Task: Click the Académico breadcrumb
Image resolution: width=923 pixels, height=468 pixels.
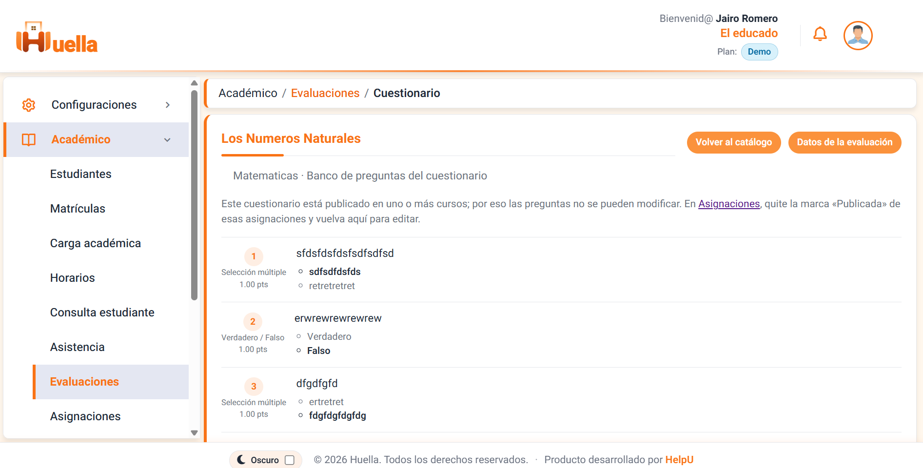Action: [248, 93]
